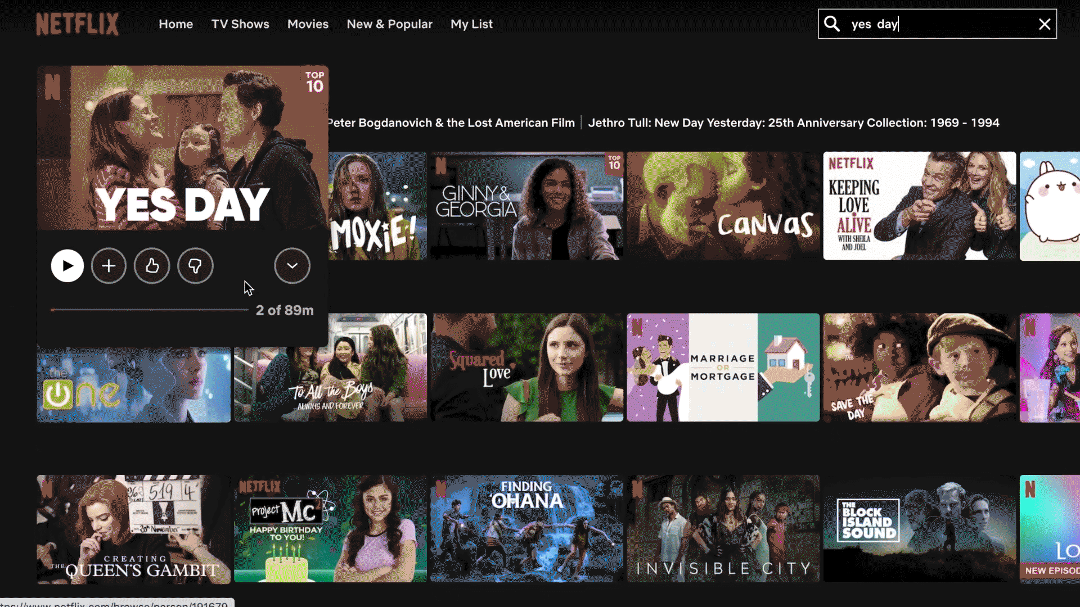Give Yes Day a thumbs up
The image size is (1080, 607).
point(152,266)
